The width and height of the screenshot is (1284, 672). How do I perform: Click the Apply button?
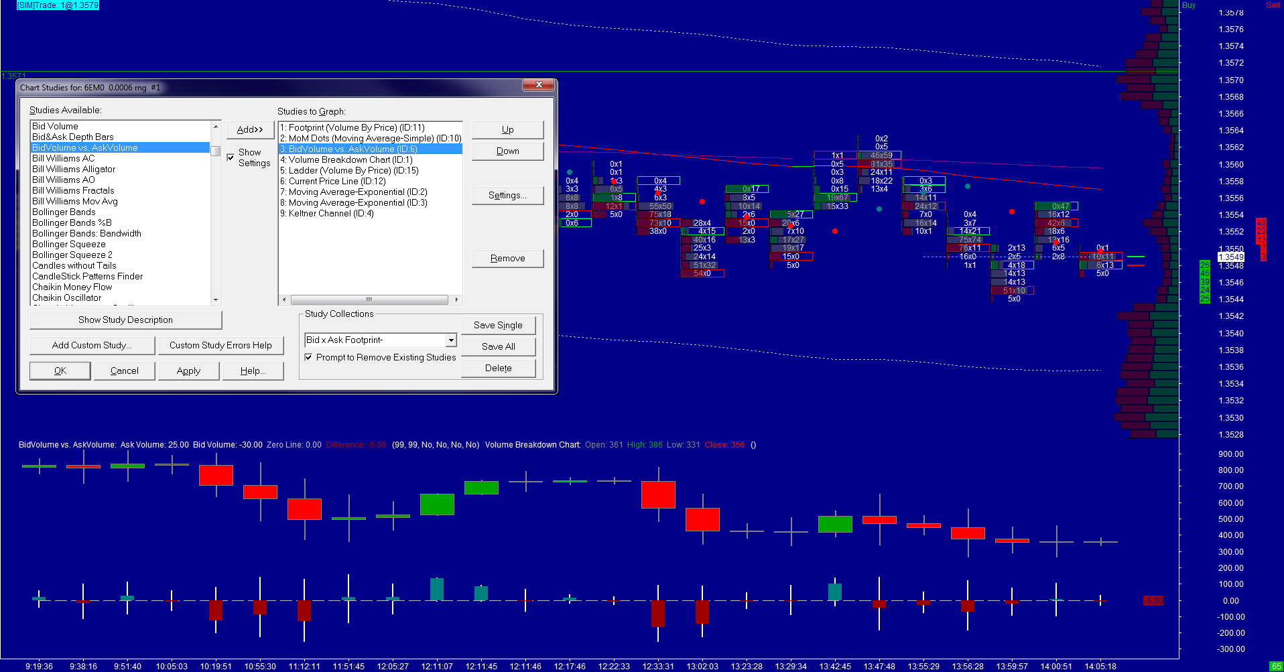[x=189, y=371]
